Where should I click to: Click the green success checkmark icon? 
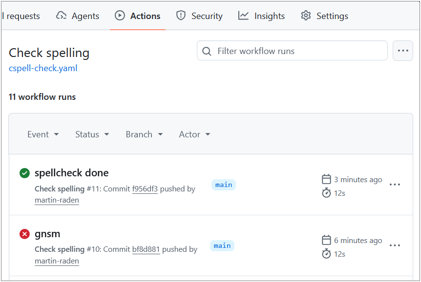coord(24,173)
